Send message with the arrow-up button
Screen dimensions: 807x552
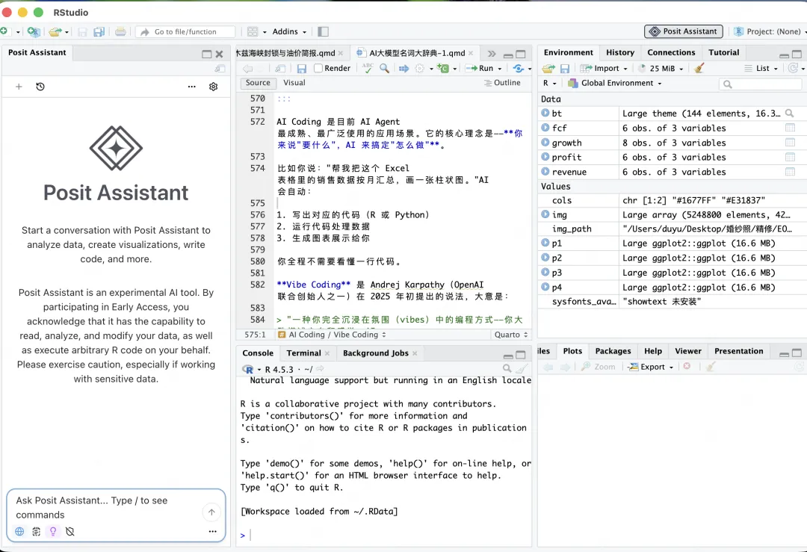pos(211,512)
